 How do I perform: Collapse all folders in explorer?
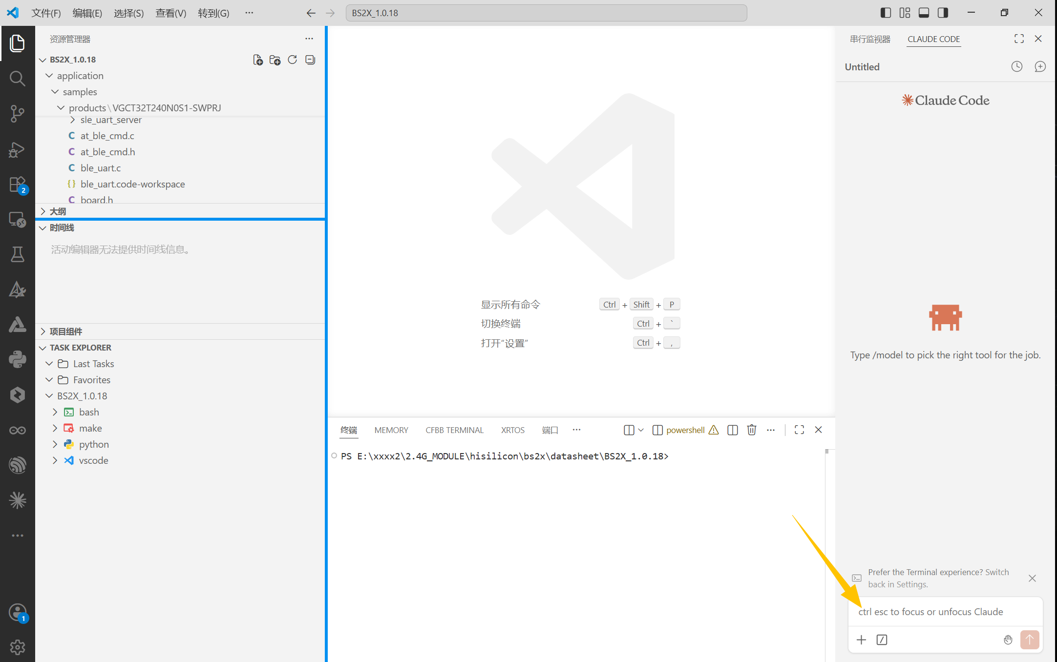click(310, 60)
